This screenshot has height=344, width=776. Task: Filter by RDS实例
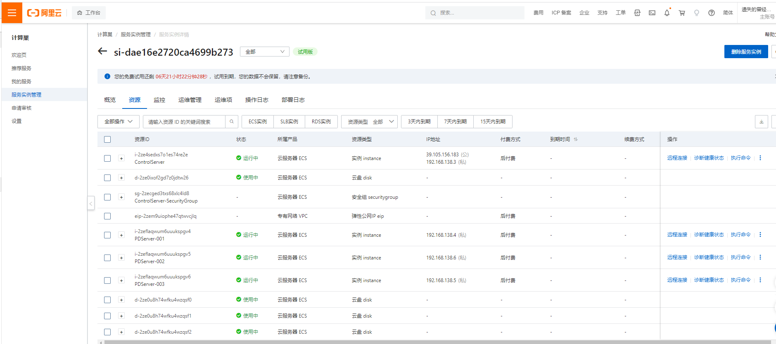(x=321, y=122)
